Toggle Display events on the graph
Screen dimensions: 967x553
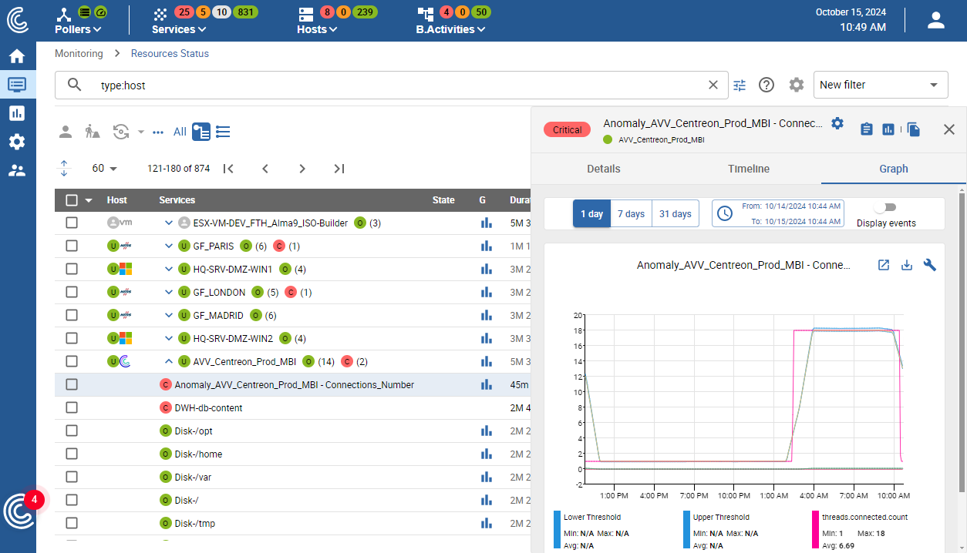click(884, 206)
